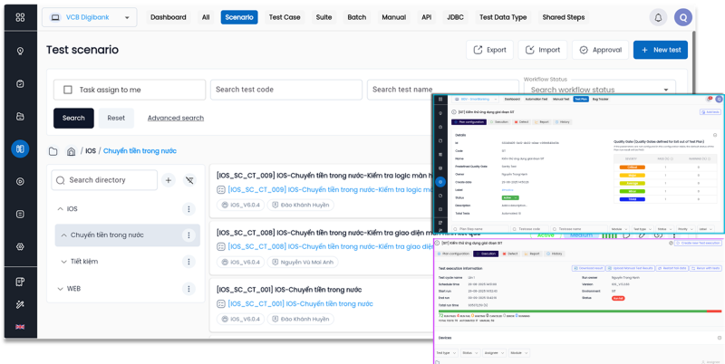
Task: Check the Task assign to me checkbox
Action: pos(67,90)
